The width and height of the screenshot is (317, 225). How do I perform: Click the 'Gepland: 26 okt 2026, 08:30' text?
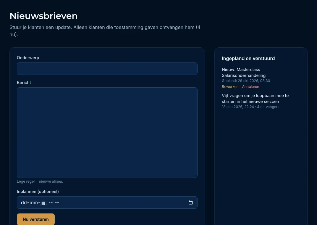pyautogui.click(x=246, y=81)
